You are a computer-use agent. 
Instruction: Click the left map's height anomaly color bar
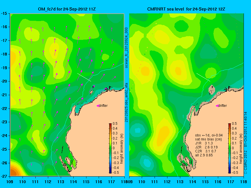(x=110, y=148)
